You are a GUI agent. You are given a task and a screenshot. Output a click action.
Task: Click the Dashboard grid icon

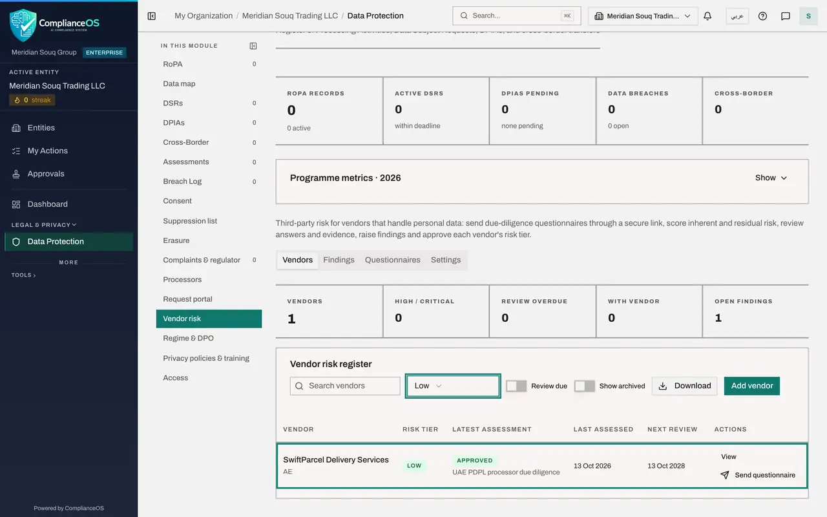(16, 204)
